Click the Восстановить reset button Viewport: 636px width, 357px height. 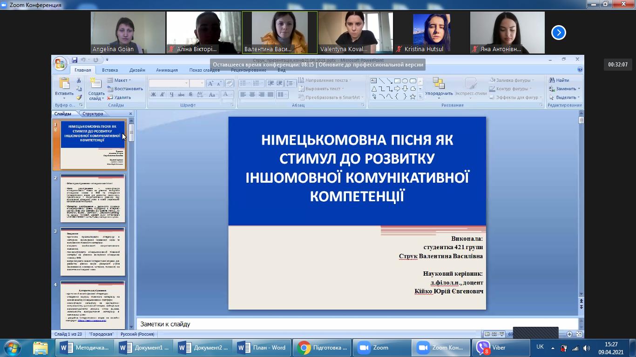pos(125,89)
